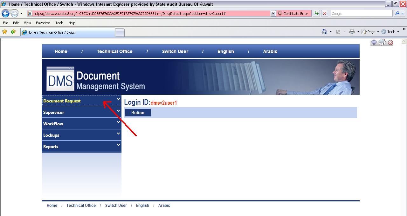This screenshot has width=407, height=216.
Task: Click the red Stop loading icon
Action: [x=324, y=14]
